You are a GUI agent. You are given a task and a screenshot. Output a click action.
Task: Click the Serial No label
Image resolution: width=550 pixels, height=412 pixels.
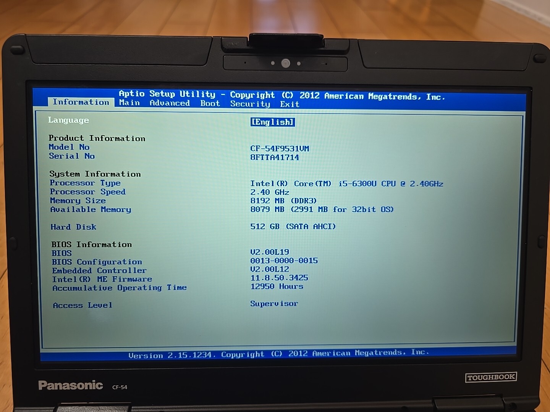[x=72, y=156]
